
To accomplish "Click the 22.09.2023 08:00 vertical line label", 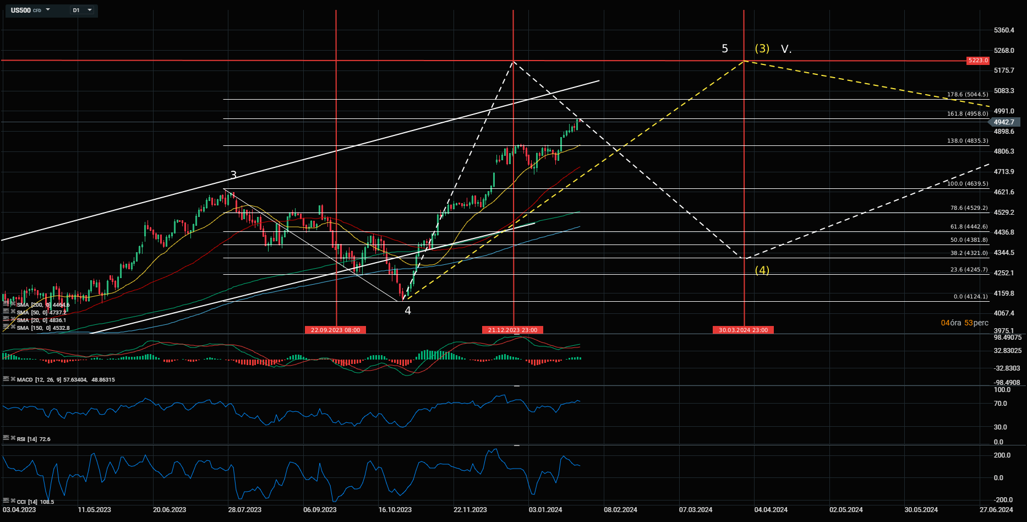I will click(335, 330).
